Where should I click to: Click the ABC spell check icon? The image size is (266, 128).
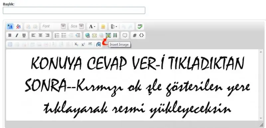pyautogui.click(x=140, y=26)
